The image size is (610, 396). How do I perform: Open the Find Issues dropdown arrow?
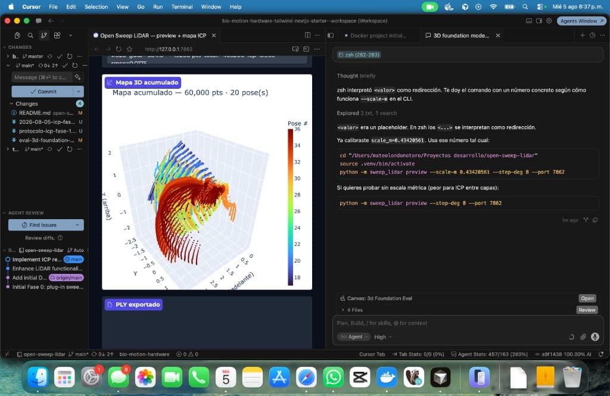[77, 225]
